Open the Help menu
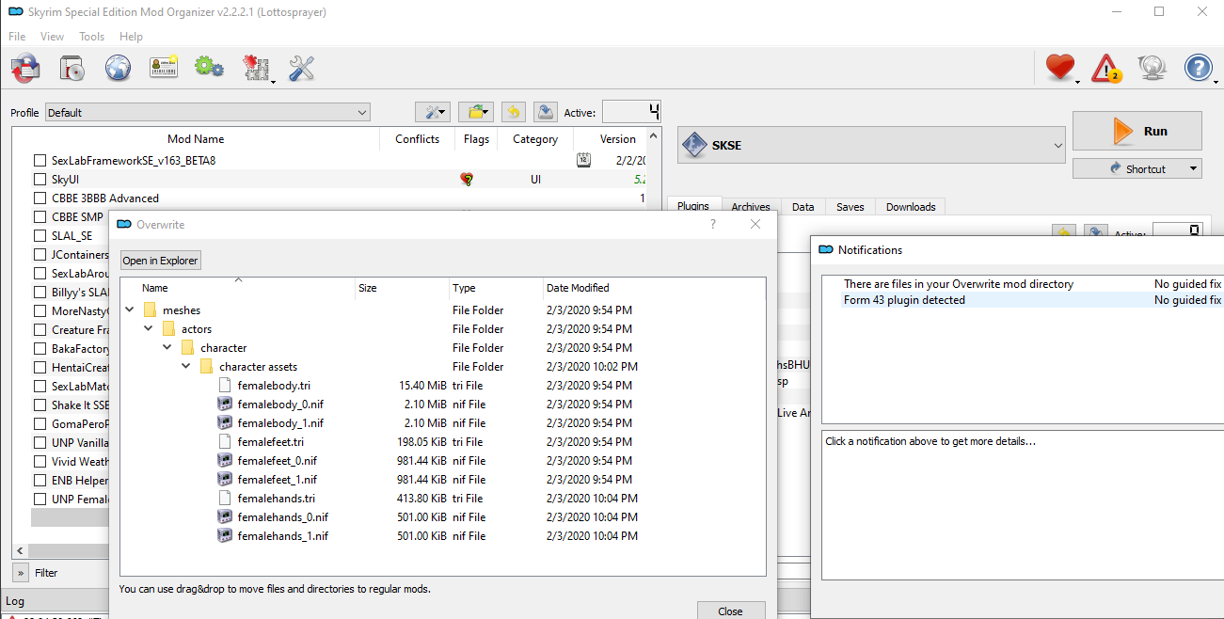1224x619 pixels. click(131, 37)
